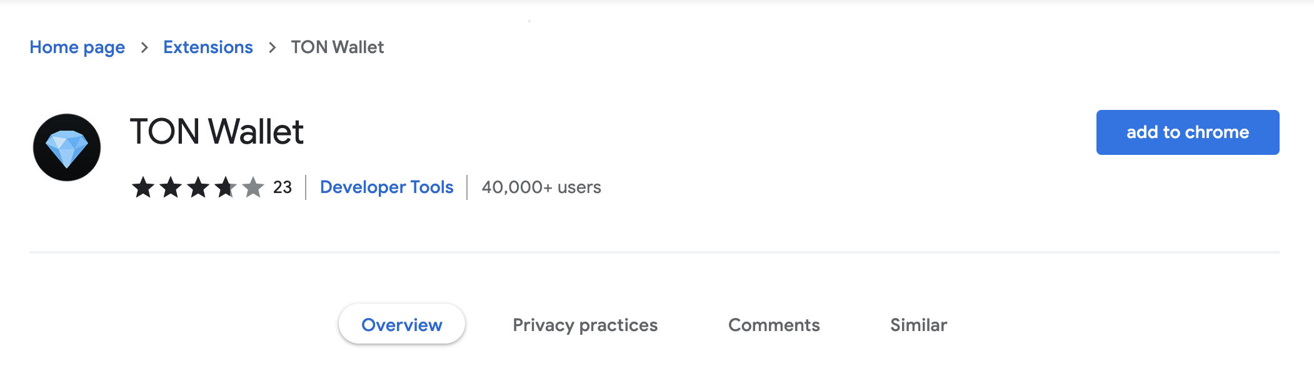This screenshot has width=1314, height=391.
Task: Click the chevron after Home page breadcrumb
Action: 144,47
